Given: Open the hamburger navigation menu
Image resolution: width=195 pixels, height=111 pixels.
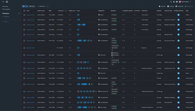Looking at the screenshot, I should coord(3,2).
